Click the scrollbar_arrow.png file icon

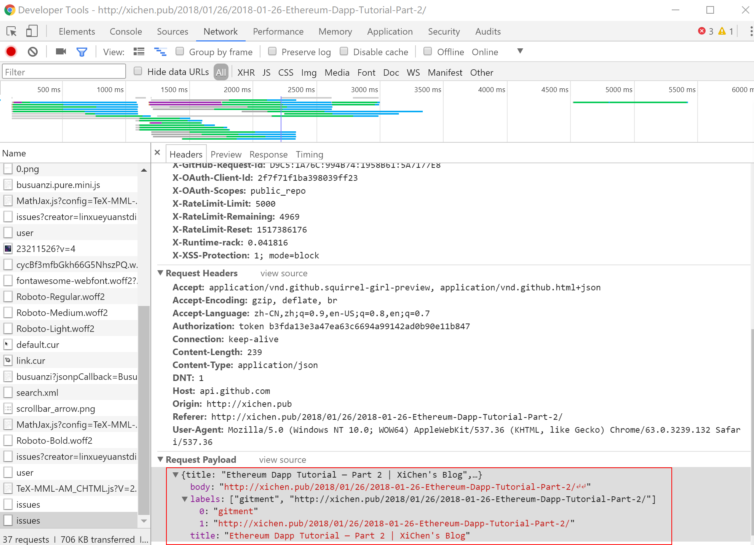(x=8, y=409)
